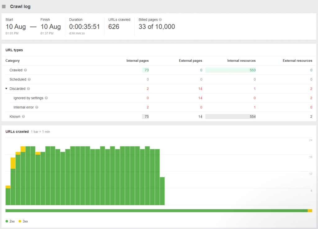
Task: Click help icon beside Crawled category
Action: tap(25, 70)
